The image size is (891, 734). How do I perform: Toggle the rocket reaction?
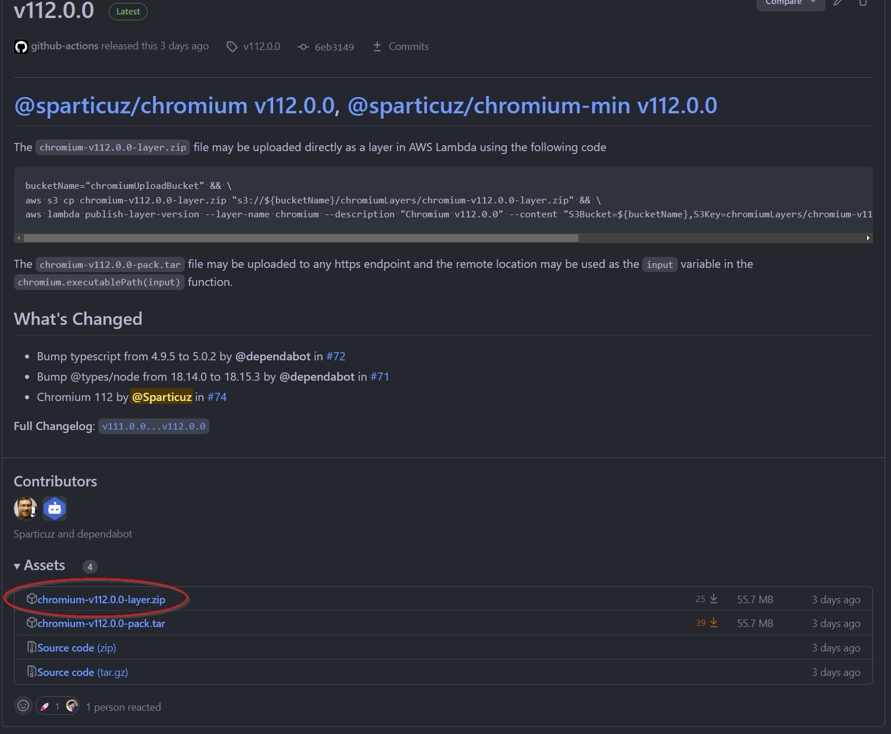click(x=51, y=707)
